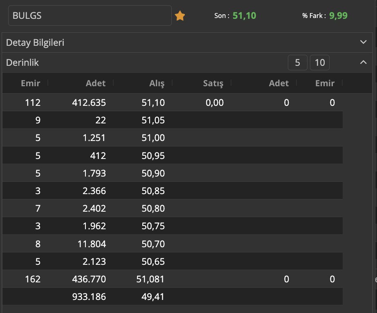Set depth to 5 levels
Screen dimensions: 377x313
pos(297,63)
